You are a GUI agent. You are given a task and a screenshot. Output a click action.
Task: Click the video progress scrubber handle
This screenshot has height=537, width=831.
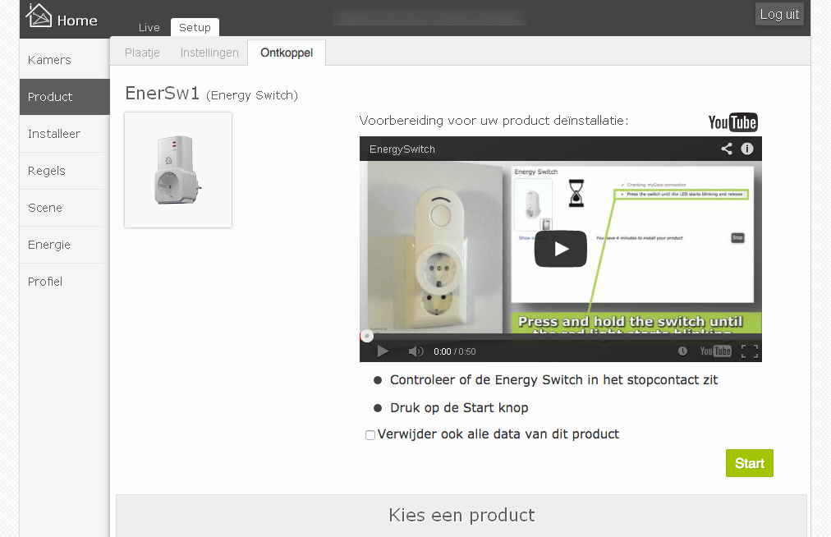[x=367, y=336]
